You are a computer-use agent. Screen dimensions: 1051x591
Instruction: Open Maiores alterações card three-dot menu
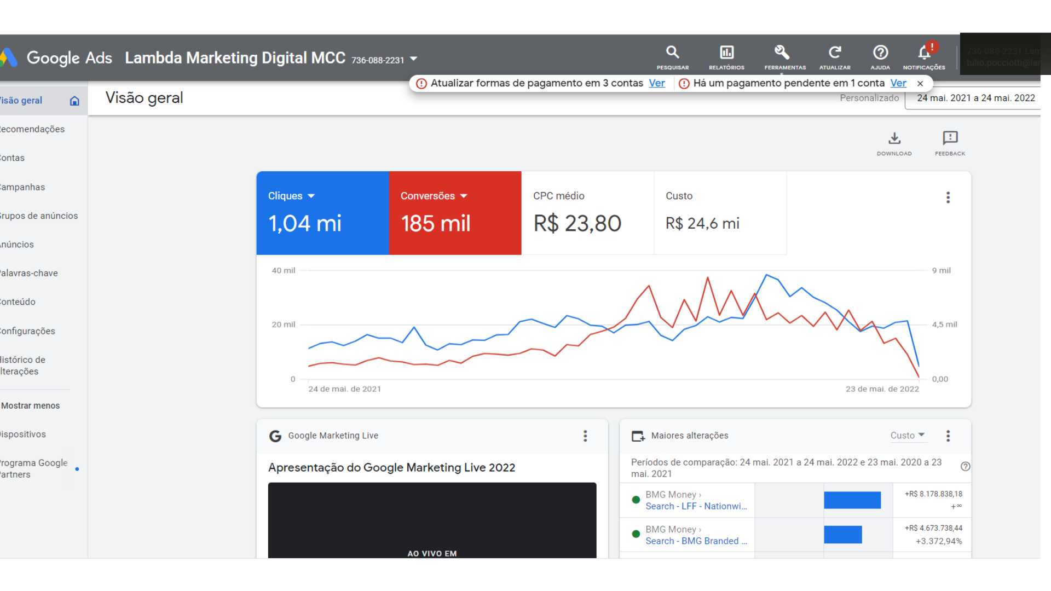(x=948, y=436)
